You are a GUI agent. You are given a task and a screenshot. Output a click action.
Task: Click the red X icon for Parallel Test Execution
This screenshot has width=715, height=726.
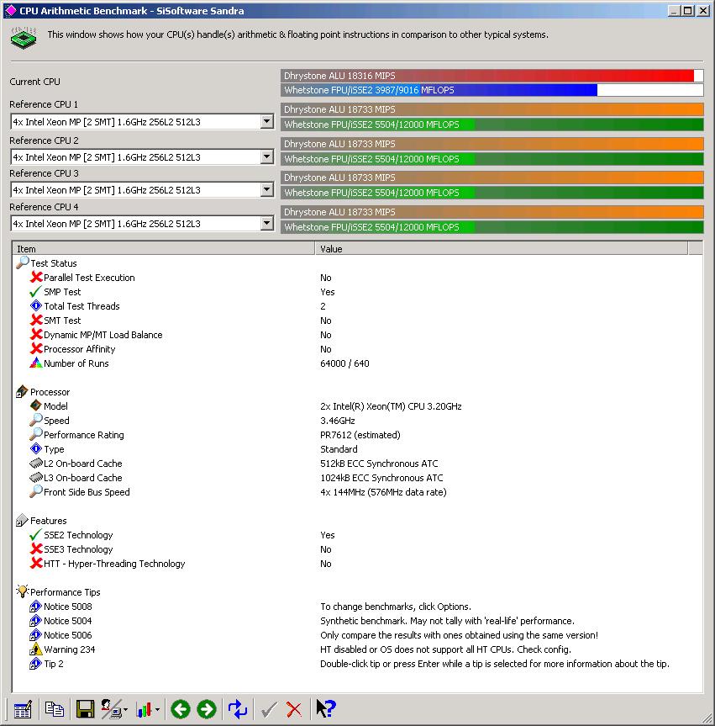[x=36, y=278]
